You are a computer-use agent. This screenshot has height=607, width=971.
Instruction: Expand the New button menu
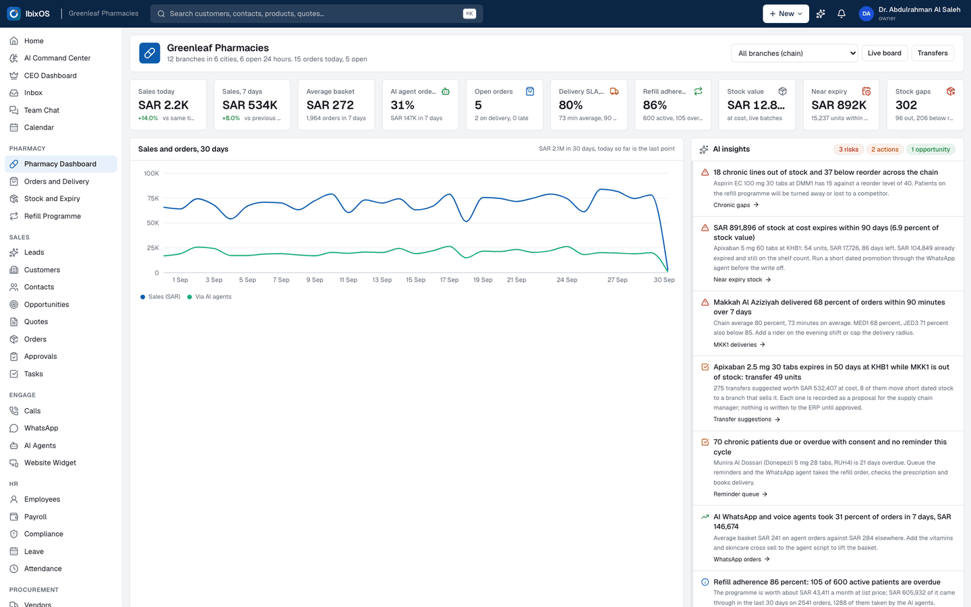coord(786,13)
